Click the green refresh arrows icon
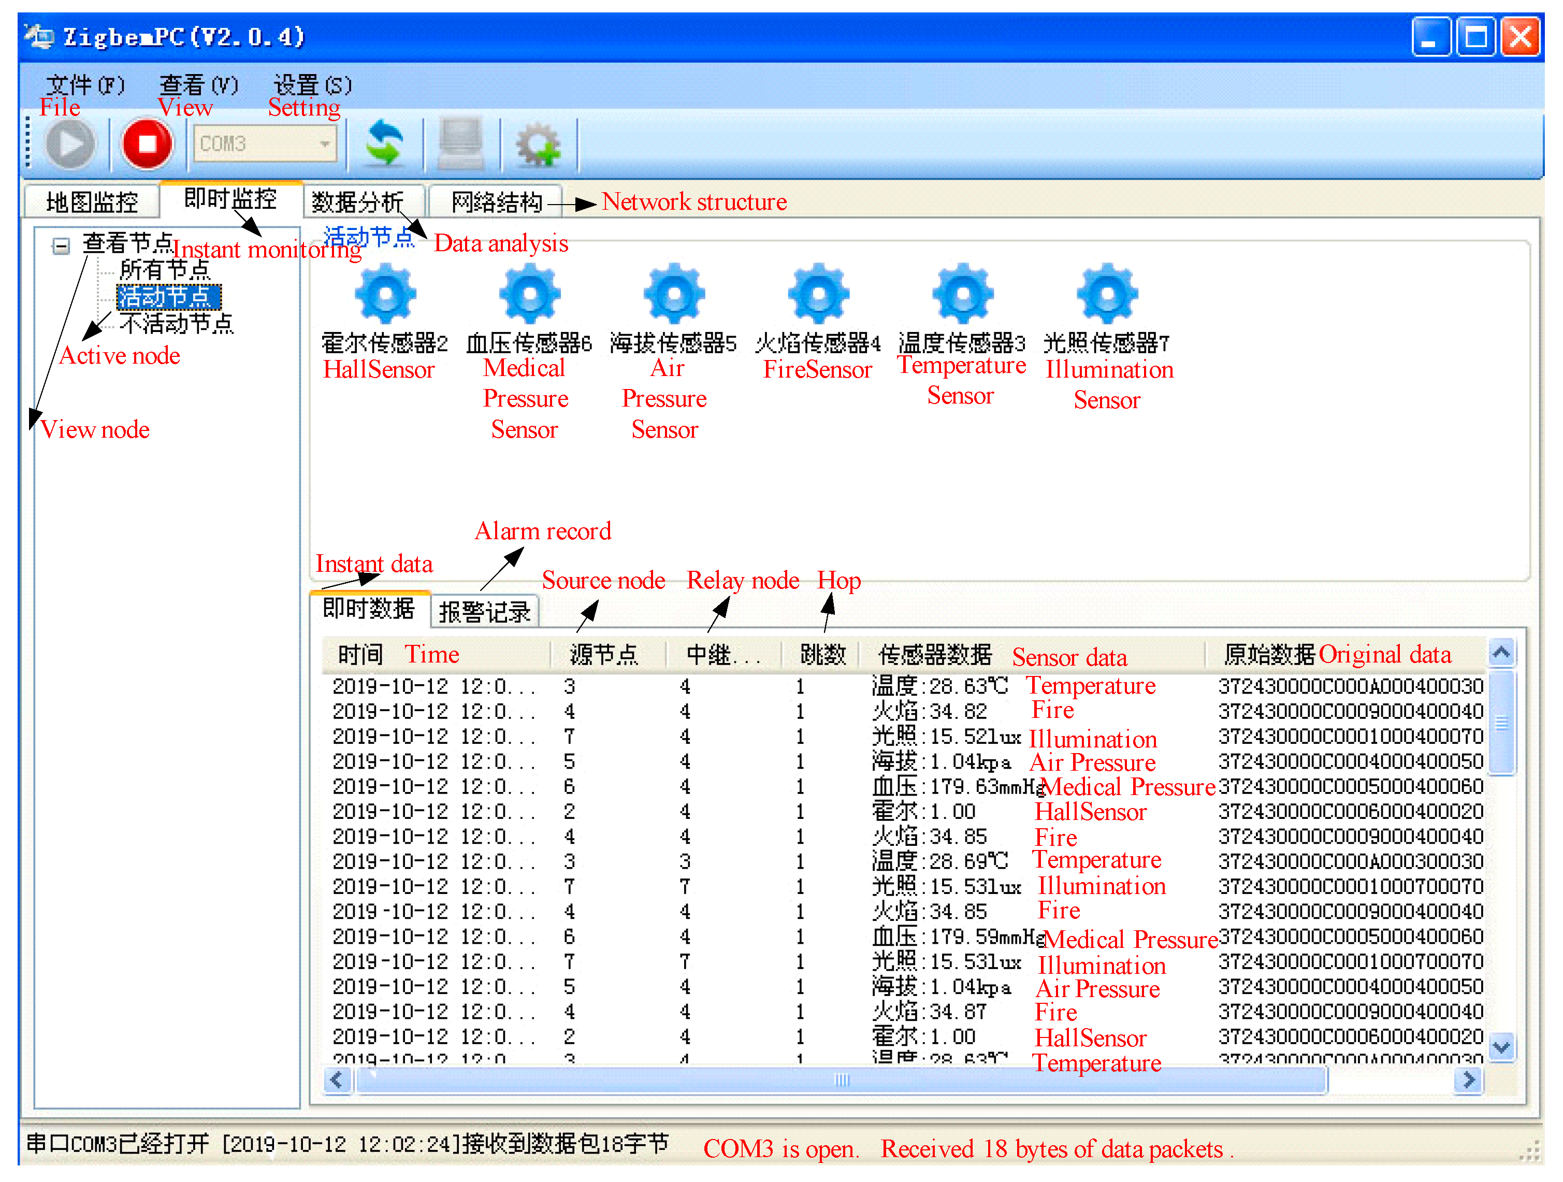The image size is (1563, 1182). [384, 144]
